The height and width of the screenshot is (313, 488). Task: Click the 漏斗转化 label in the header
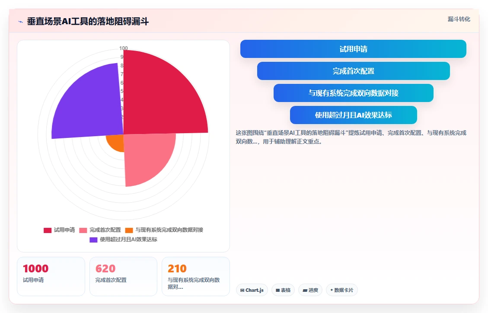(459, 19)
